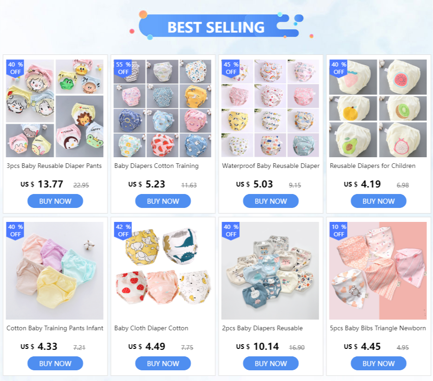Screen dimensions: 433x381
Task: Click the 55% OFF badge on training diapers
Action: point(123,68)
